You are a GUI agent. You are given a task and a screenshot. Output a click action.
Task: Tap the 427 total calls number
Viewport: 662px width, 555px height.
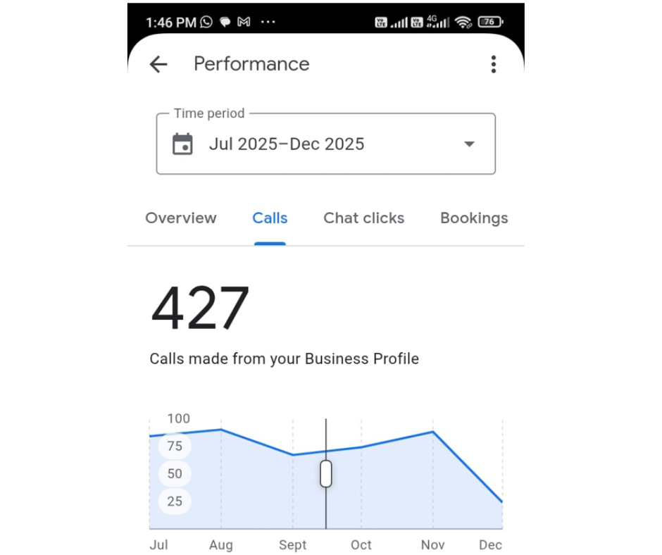201,309
